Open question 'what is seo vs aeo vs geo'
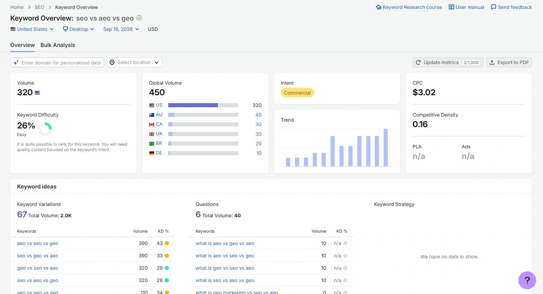 point(225,280)
